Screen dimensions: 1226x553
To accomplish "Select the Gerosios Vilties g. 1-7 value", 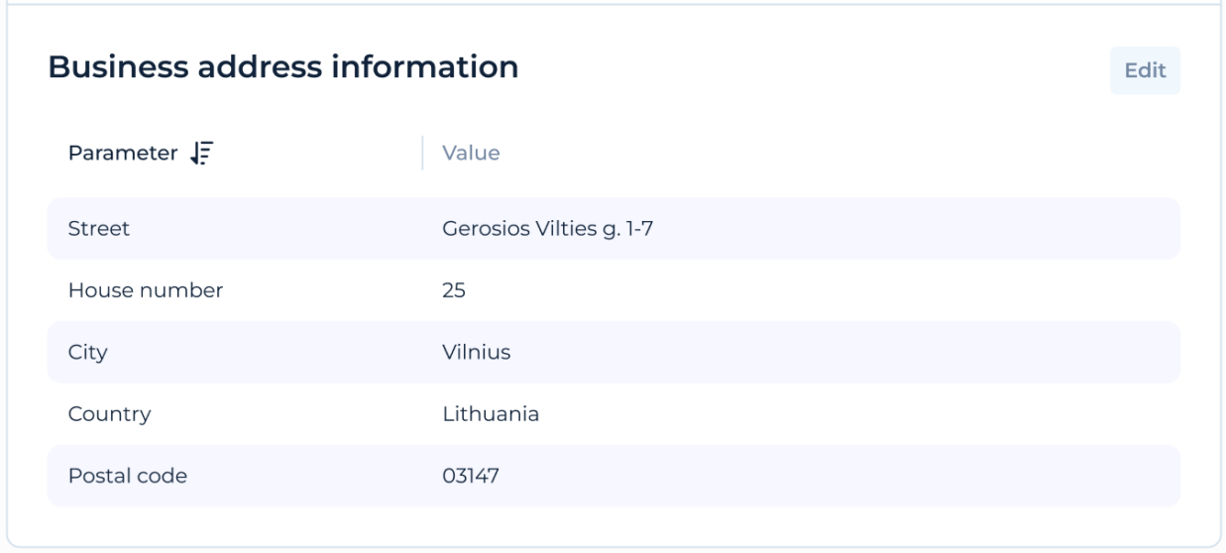I will 547,229.
